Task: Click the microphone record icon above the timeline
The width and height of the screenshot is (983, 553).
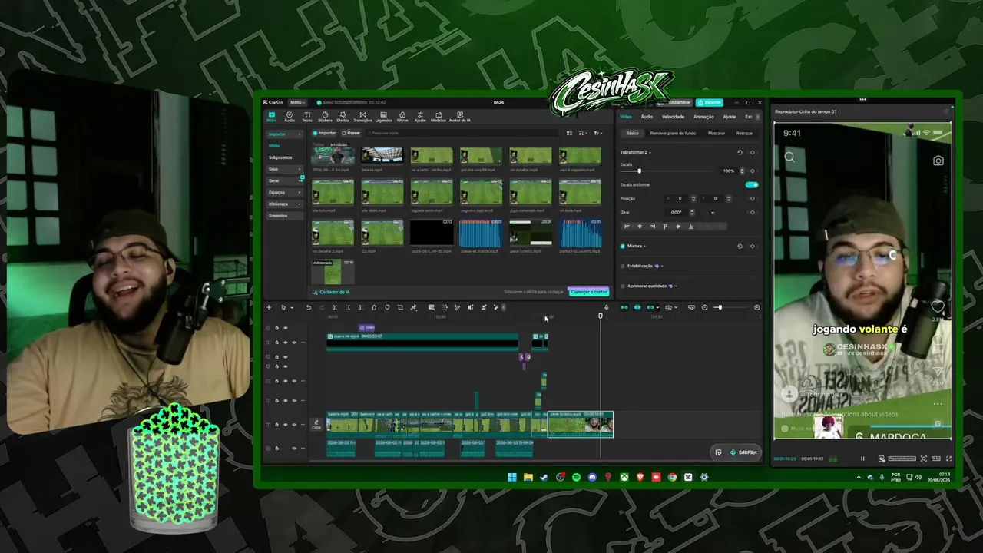Action: pos(606,307)
